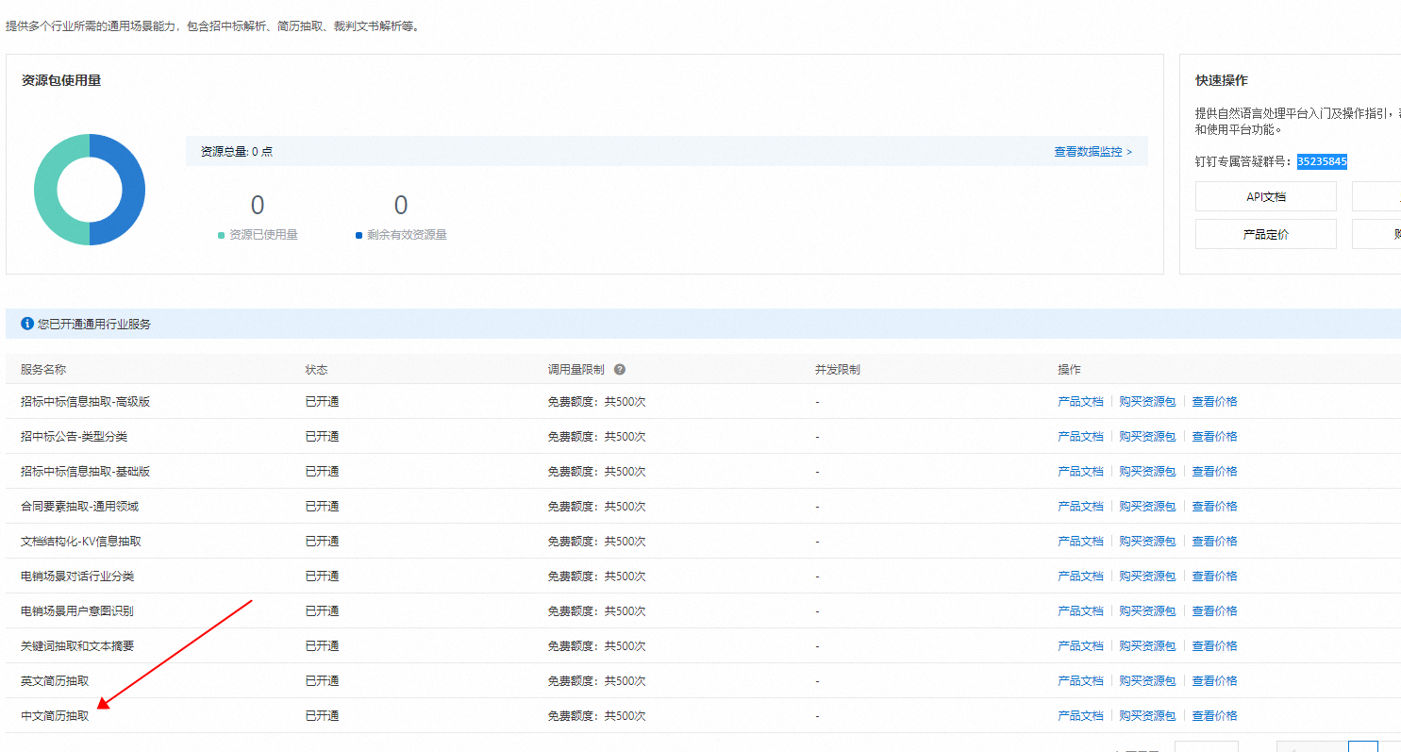
Task: Click 购买资源包 for 关键词抽取和文本摘要
Action: (x=1147, y=645)
